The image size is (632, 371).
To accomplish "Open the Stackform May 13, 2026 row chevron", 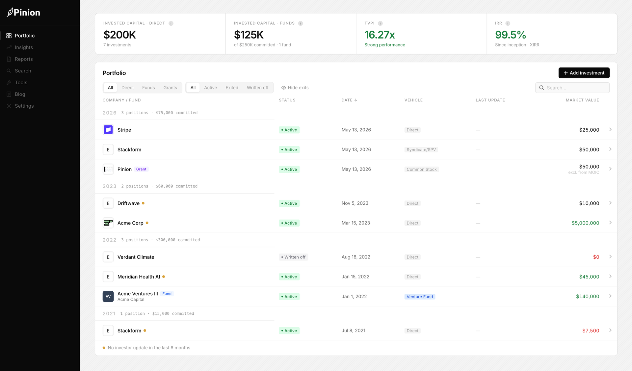I will (x=610, y=149).
